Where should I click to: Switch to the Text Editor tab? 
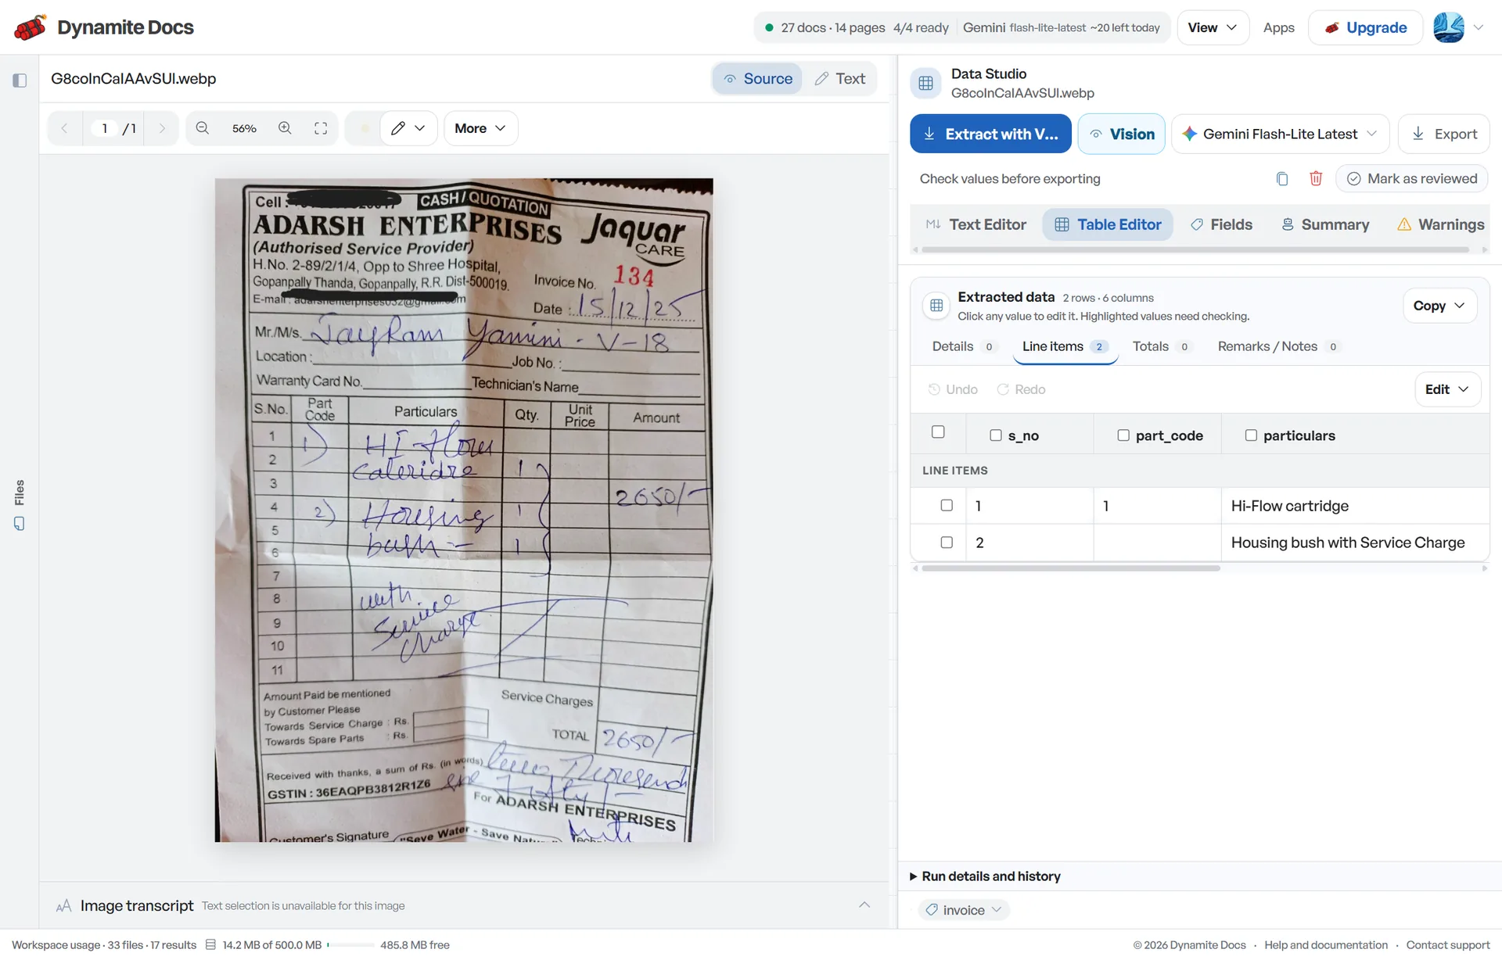976,224
